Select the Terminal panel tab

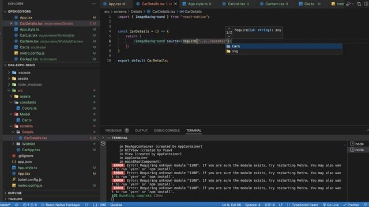coord(194,131)
